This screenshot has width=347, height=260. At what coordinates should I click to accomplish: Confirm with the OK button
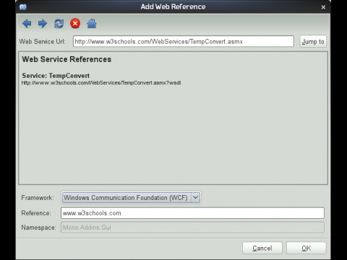pos(307,248)
